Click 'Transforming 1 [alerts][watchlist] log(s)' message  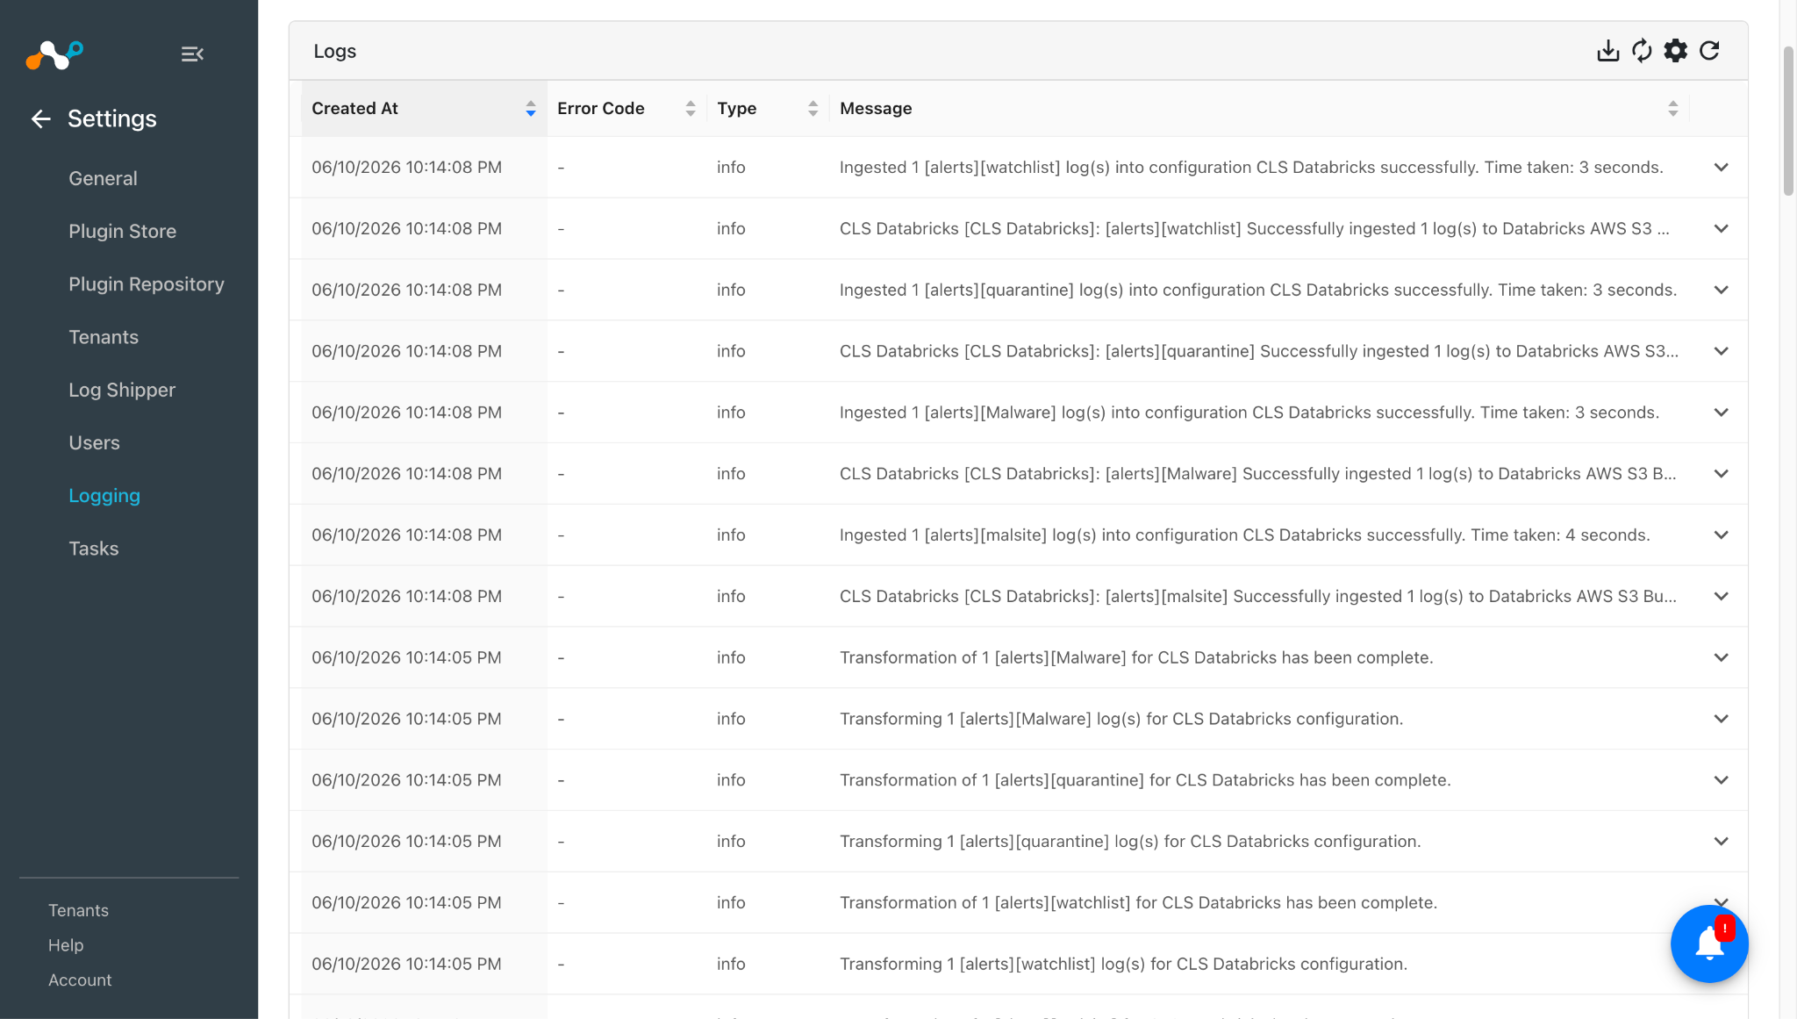pyautogui.click(x=1123, y=964)
